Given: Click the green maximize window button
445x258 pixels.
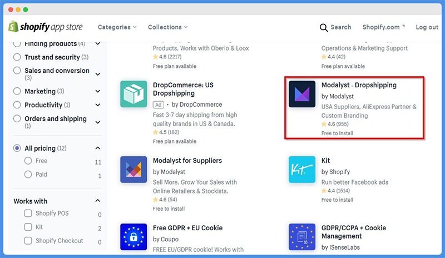Looking at the screenshot, I should [x=26, y=9].
